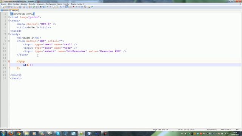Click the 'length' status bar entry

(157, 130)
